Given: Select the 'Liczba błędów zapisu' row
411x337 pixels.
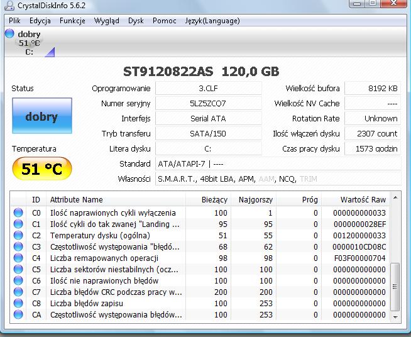Looking at the screenshot, I should tap(200, 303).
